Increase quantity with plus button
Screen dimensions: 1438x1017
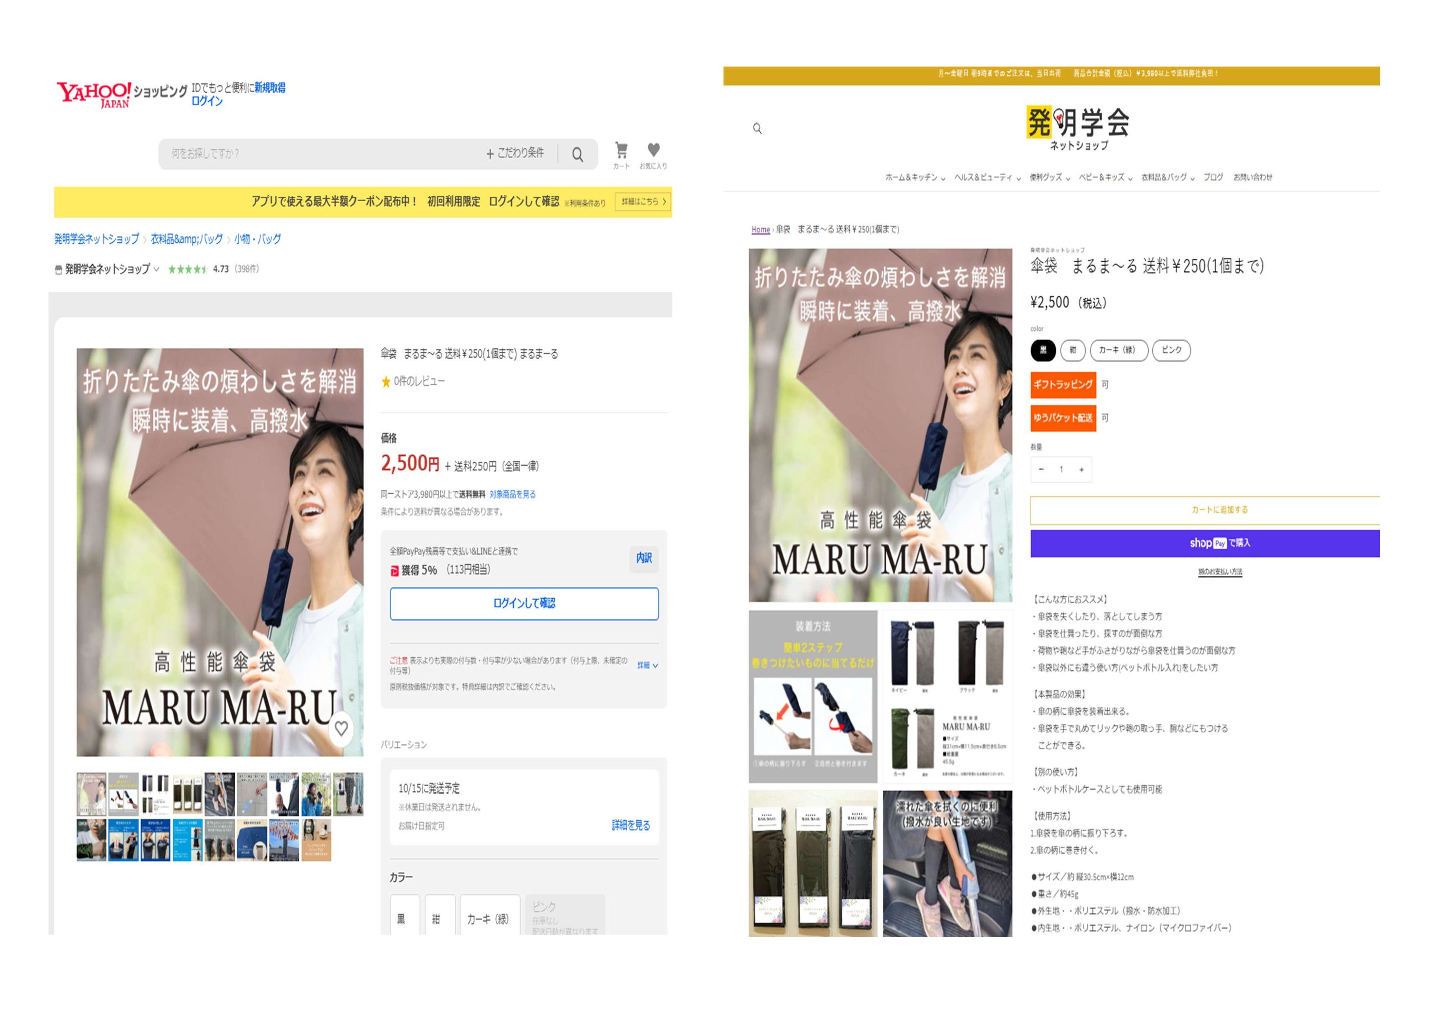(1081, 470)
